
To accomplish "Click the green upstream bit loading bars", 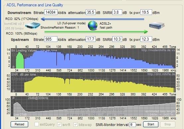I will (x=20, y=61).
